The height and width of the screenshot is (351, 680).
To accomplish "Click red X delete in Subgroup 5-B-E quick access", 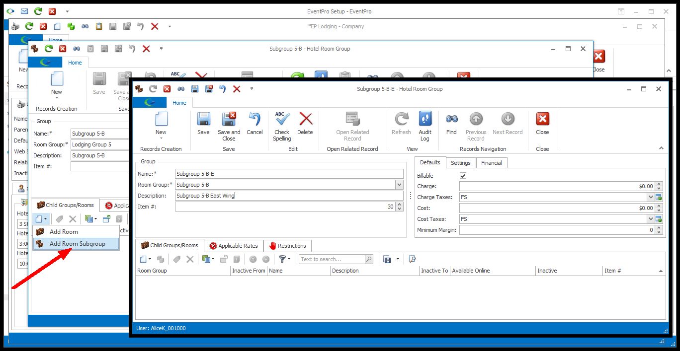I will tap(237, 89).
